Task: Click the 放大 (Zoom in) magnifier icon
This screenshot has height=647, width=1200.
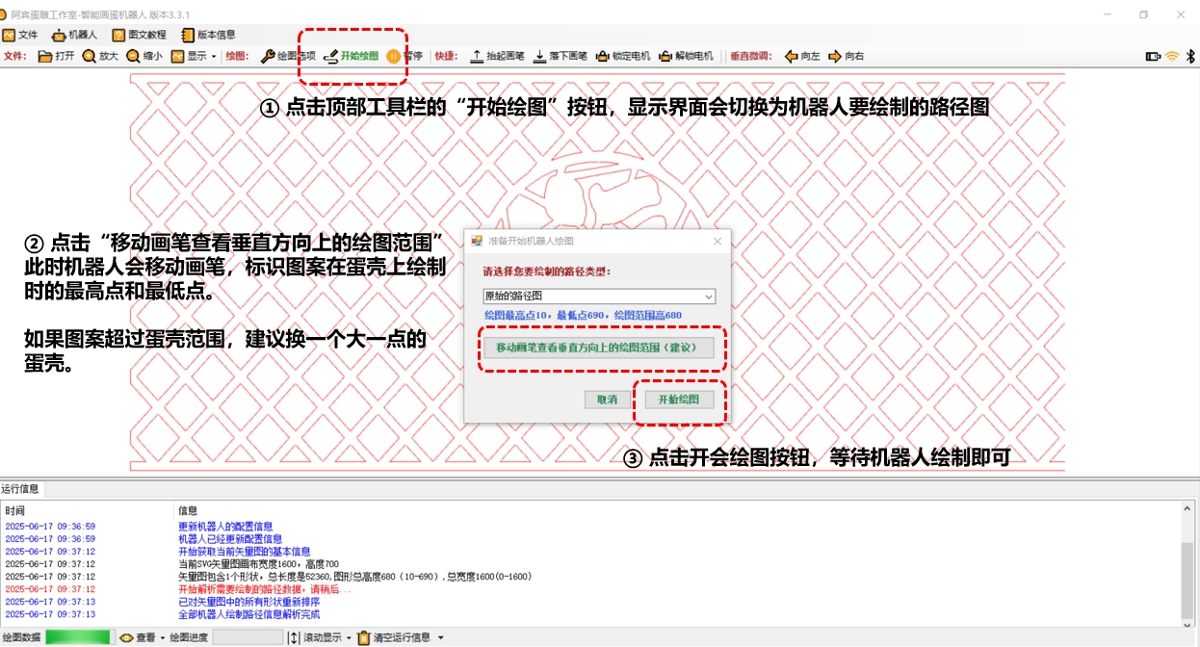Action: [90, 56]
